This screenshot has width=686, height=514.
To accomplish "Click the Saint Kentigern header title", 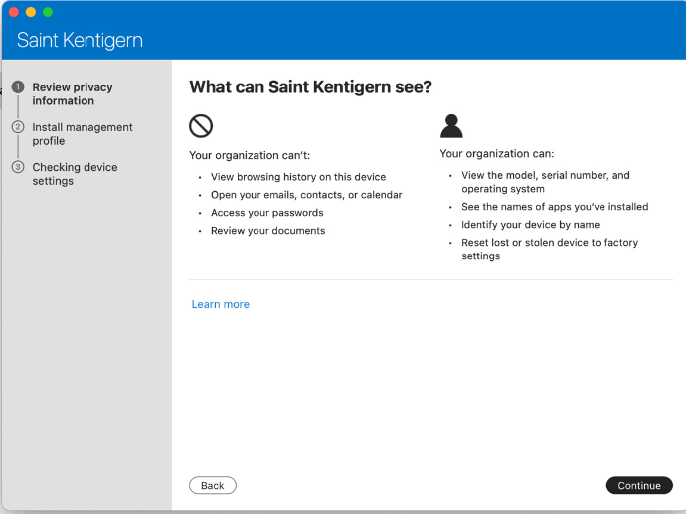I will [80, 41].
